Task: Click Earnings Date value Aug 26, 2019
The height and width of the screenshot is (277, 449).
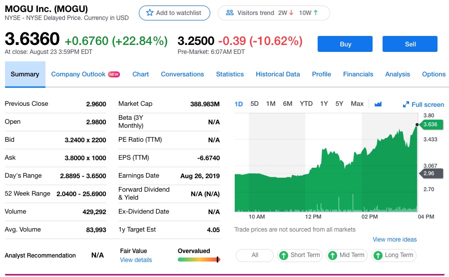Action: tap(200, 176)
